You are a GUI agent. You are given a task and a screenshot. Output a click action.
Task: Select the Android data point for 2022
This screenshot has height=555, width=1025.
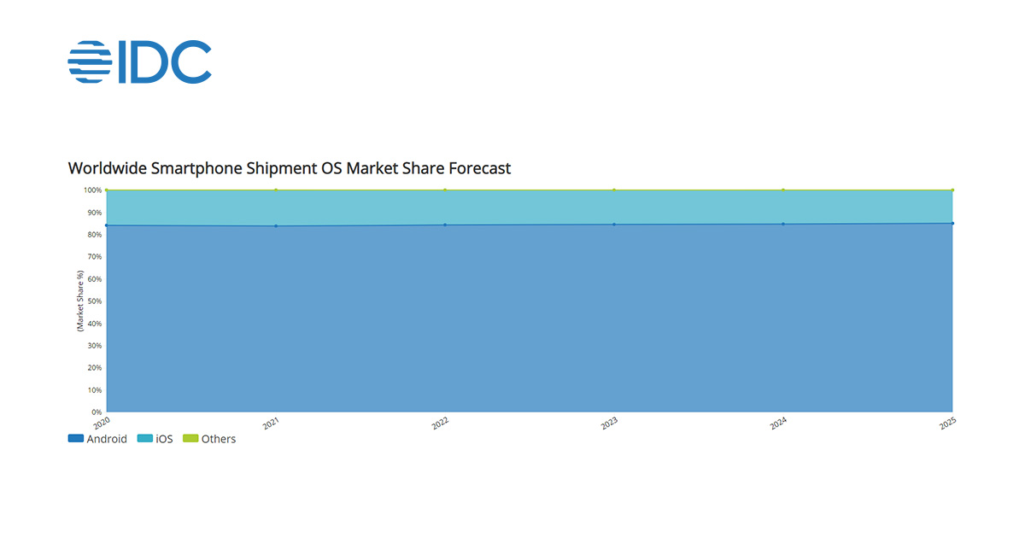point(445,225)
